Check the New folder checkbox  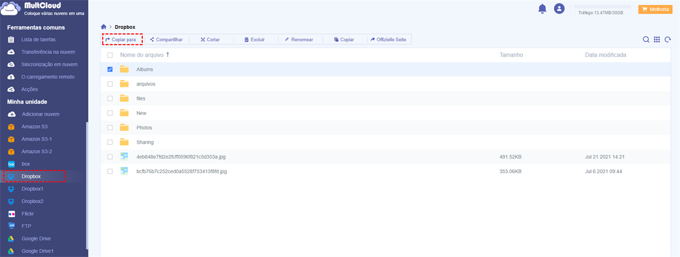pyautogui.click(x=110, y=113)
